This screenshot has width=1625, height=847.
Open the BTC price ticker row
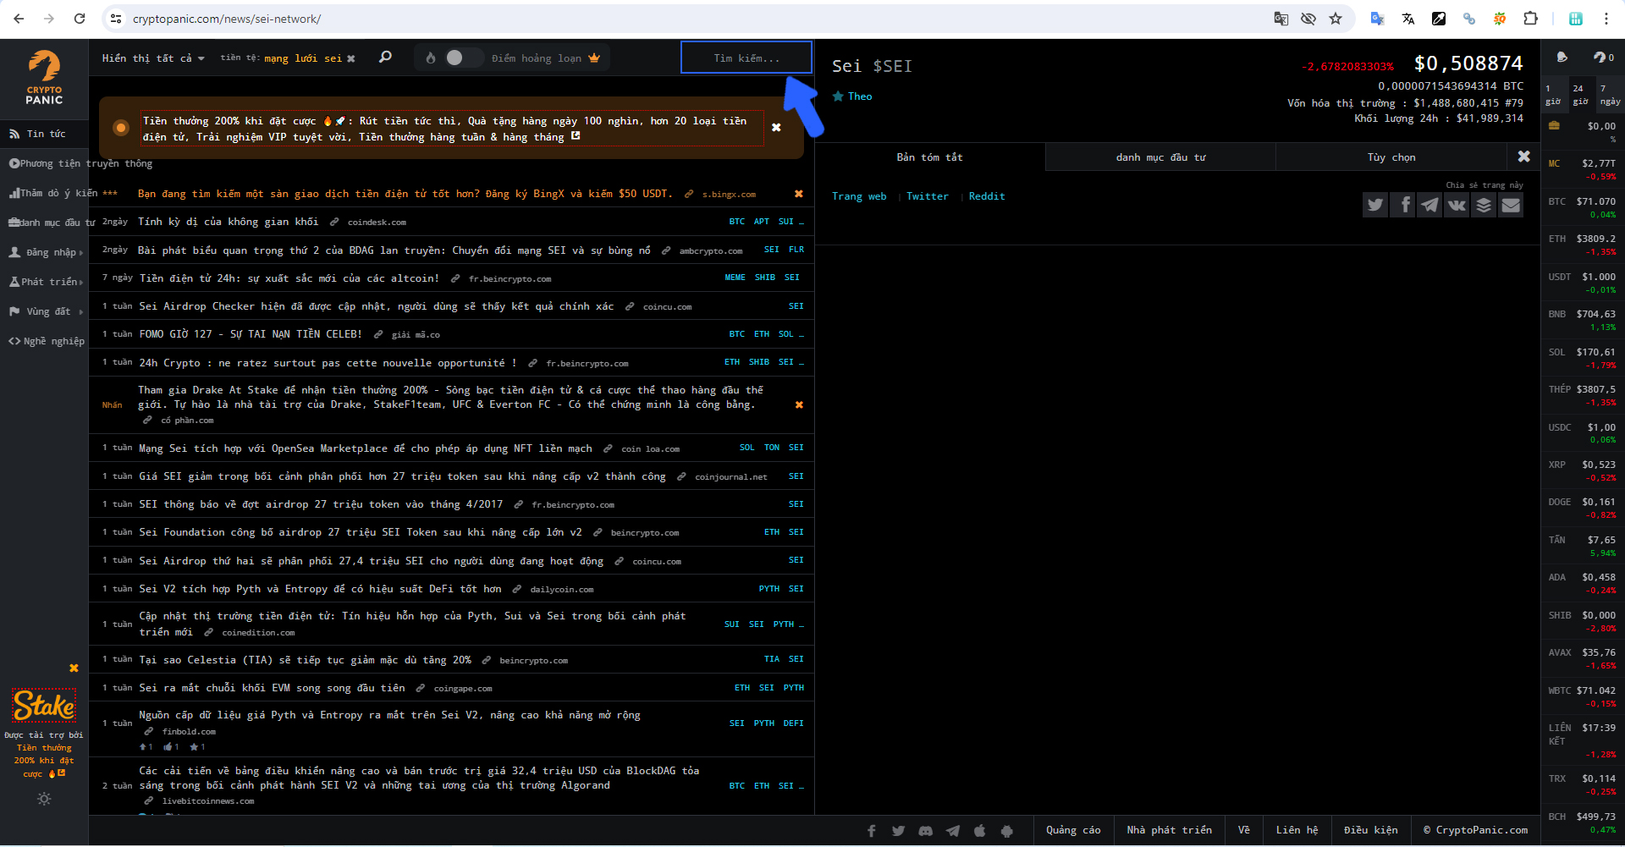(1582, 207)
